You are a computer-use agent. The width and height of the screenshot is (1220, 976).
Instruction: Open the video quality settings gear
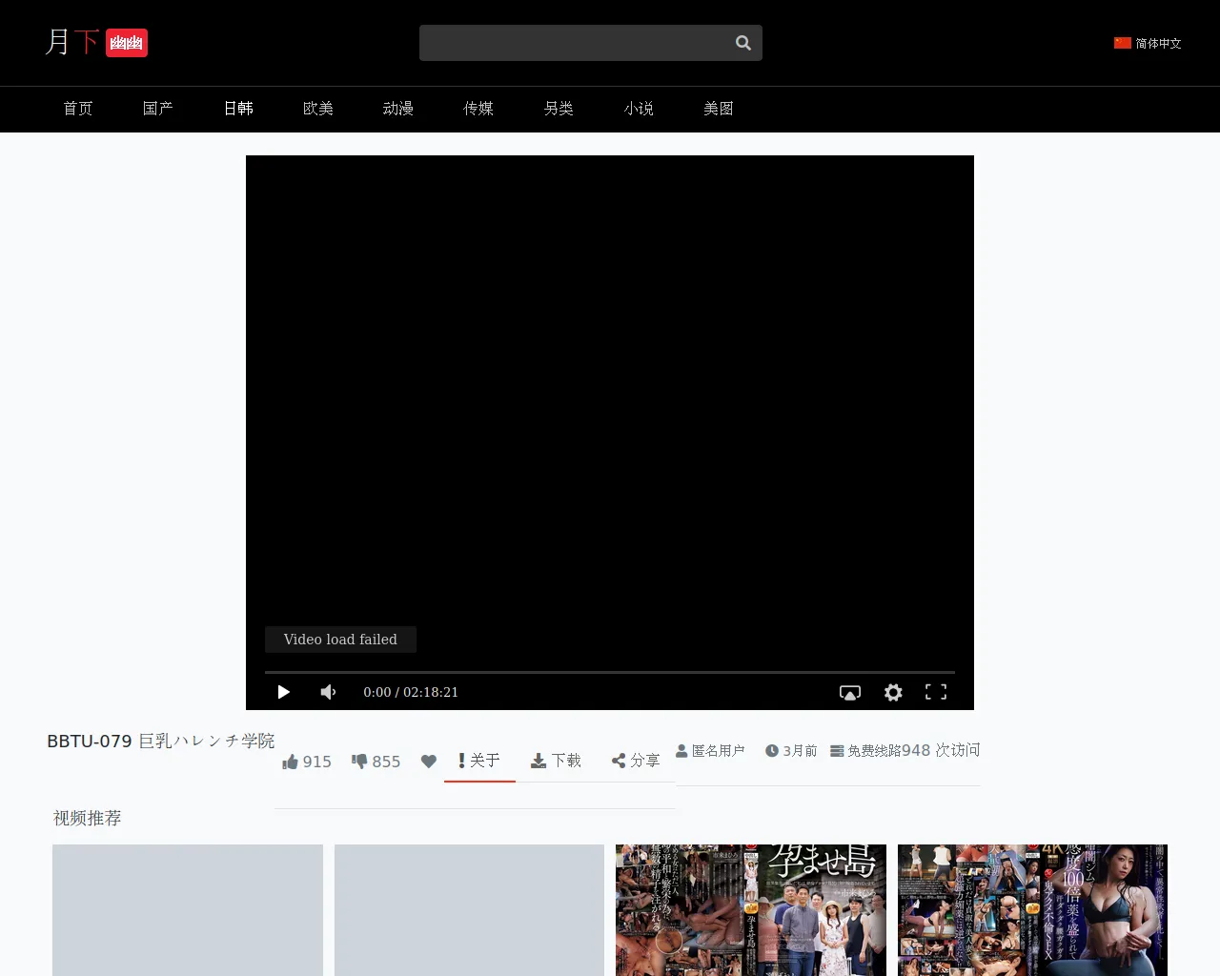tap(892, 692)
